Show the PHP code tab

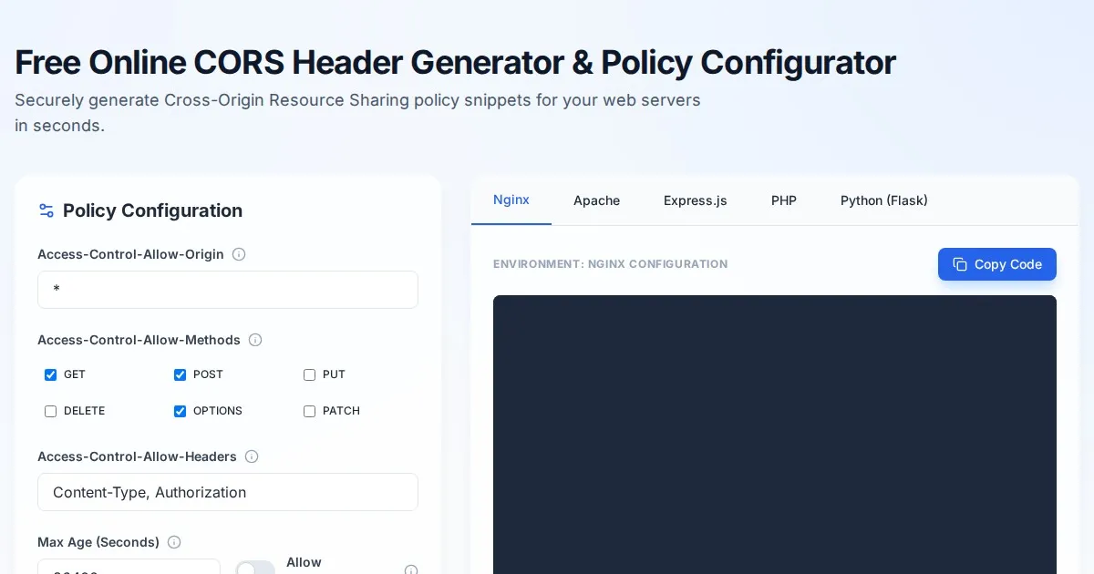784,200
